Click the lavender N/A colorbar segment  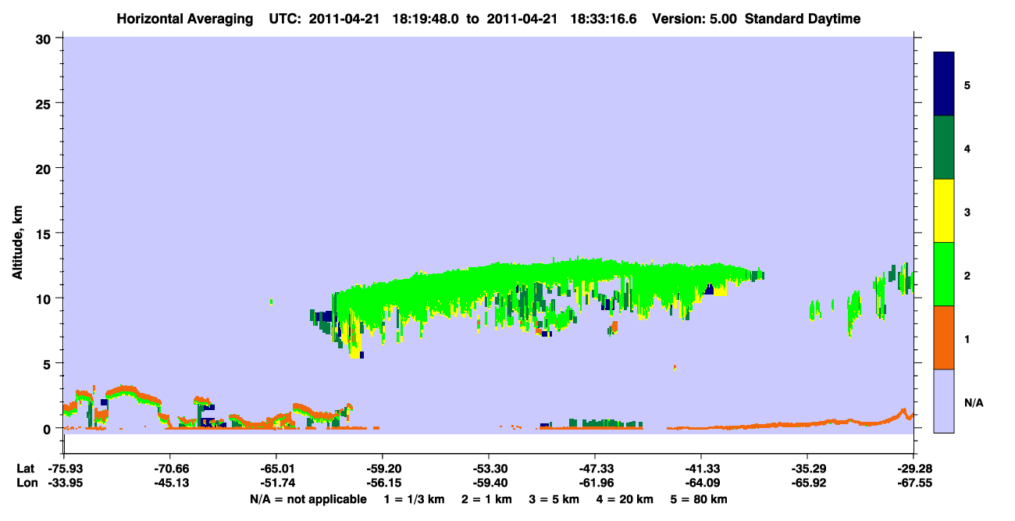(x=944, y=401)
